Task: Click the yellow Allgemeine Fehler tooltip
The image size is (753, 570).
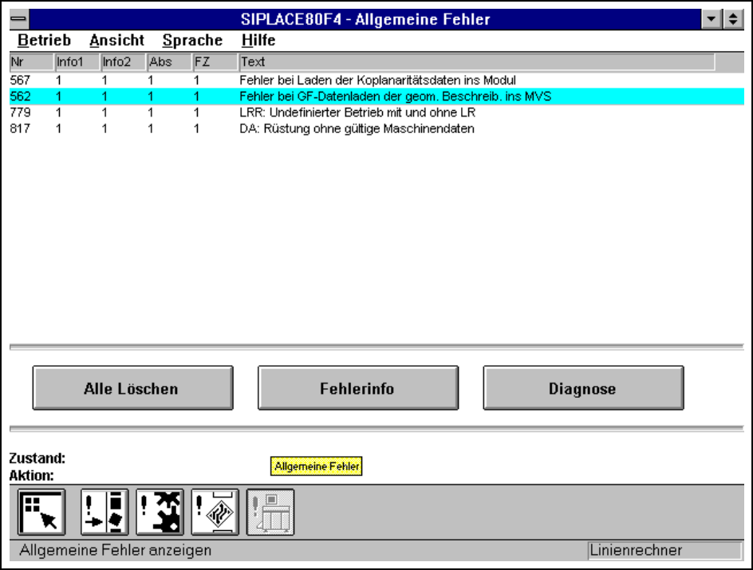Action: (317, 466)
